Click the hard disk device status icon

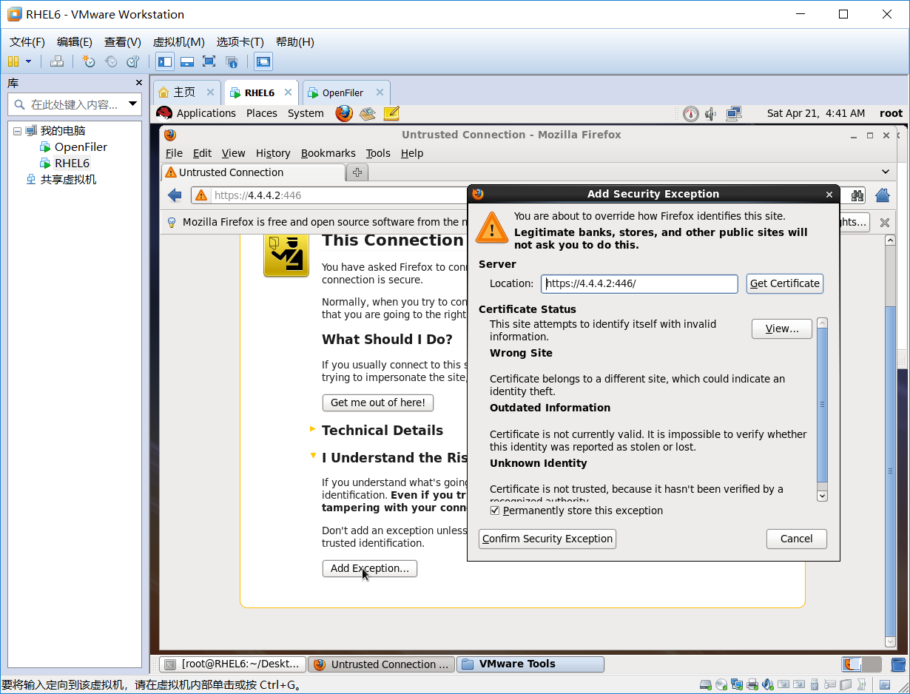(x=706, y=685)
